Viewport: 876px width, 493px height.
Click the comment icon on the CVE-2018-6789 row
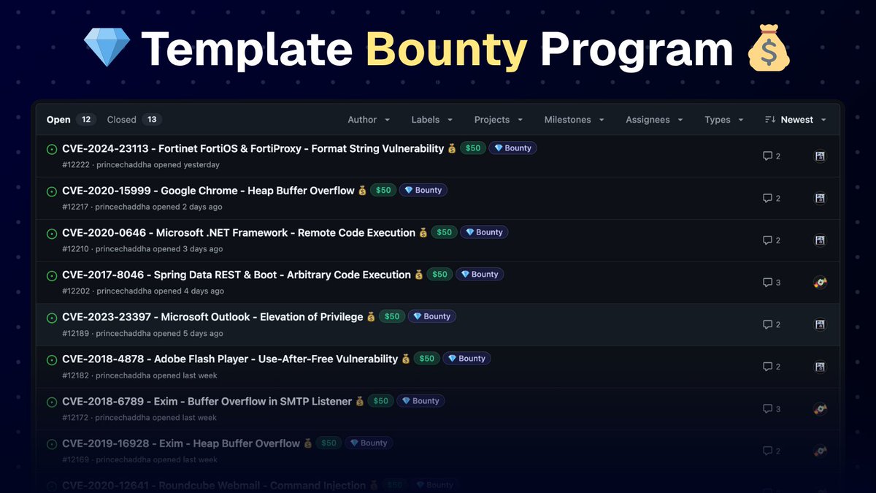click(767, 409)
